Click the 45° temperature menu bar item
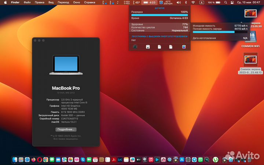 click(x=136, y=2)
